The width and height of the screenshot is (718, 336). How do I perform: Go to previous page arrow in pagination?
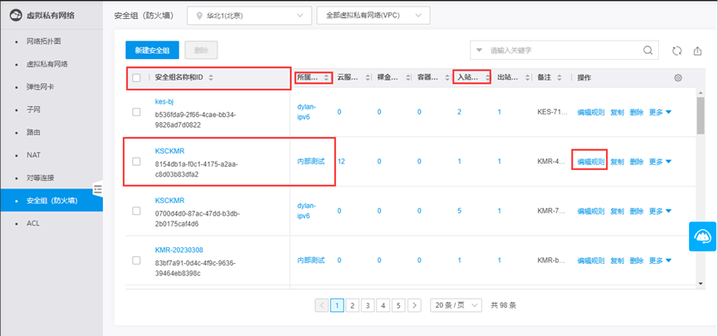322,304
